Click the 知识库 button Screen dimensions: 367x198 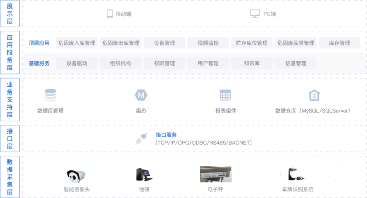(252, 63)
